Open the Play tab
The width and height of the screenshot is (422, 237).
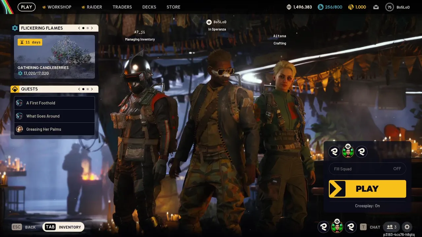(x=27, y=7)
